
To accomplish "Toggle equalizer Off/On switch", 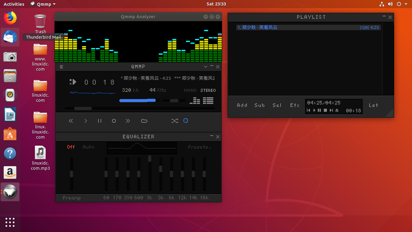I will pos(71,147).
